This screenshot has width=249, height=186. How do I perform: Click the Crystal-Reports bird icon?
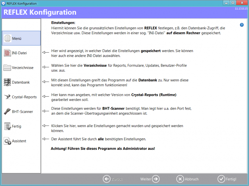tap(7, 97)
